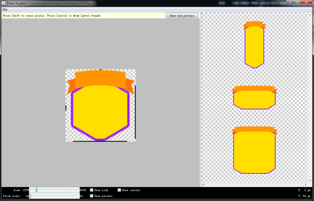Click the 'Zoom: 100%' label
This screenshot has height=201, width=314.
pyautogui.click(x=21, y=190)
